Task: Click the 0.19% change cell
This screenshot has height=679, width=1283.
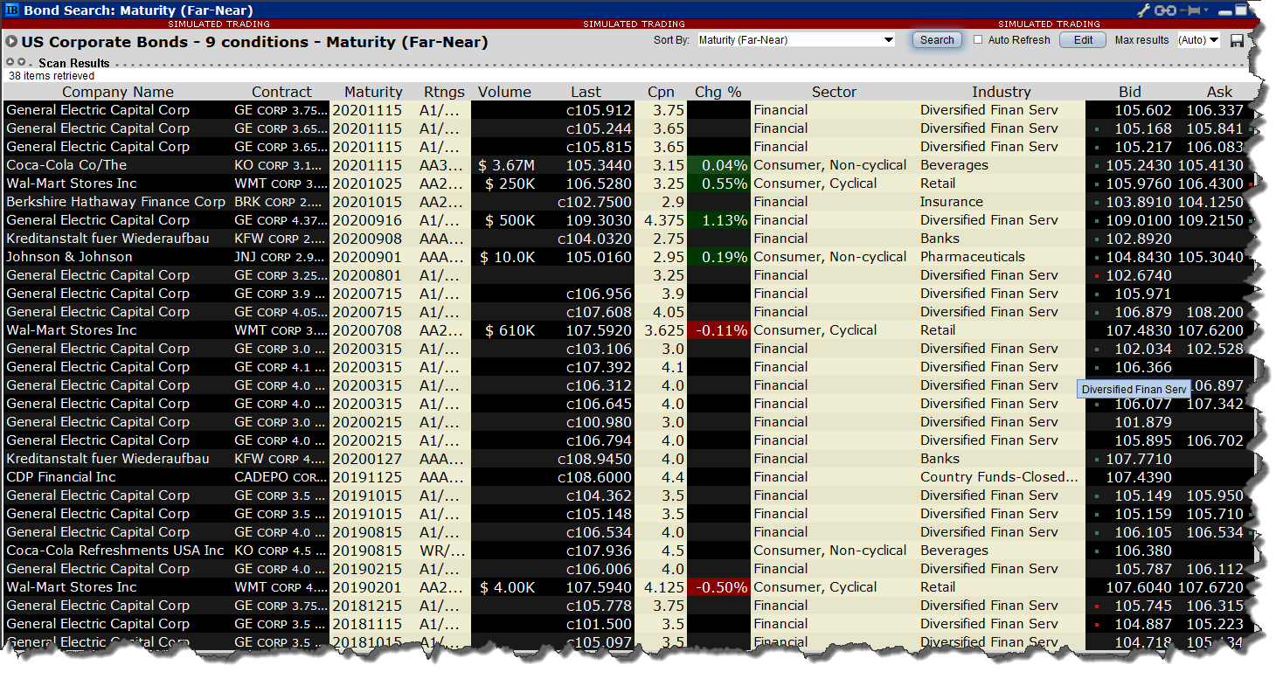Action: 718,257
